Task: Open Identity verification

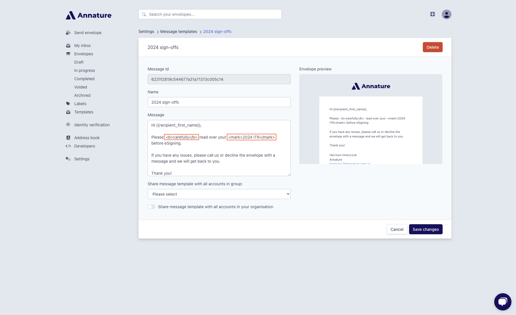Action: 92,125
